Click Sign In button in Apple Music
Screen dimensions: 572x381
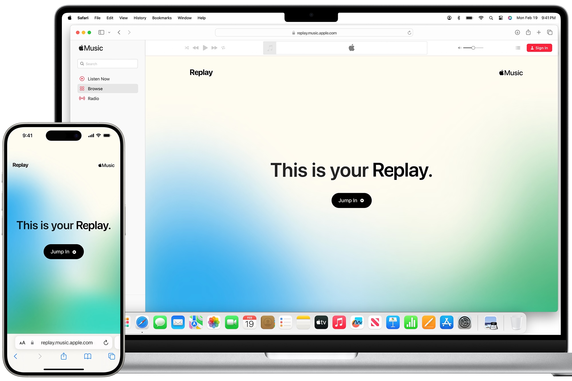(539, 47)
